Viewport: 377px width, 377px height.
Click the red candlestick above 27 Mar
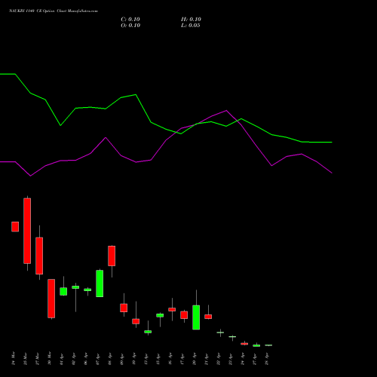click(39, 256)
